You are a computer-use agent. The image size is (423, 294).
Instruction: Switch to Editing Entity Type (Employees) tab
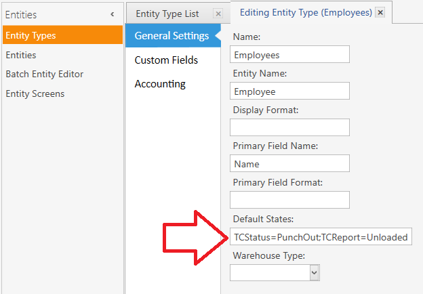tap(306, 12)
